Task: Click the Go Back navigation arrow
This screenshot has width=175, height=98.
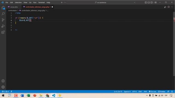Action: coord(62,2)
